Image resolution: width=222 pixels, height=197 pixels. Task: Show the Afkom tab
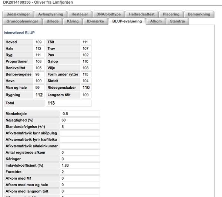pos(155,21)
